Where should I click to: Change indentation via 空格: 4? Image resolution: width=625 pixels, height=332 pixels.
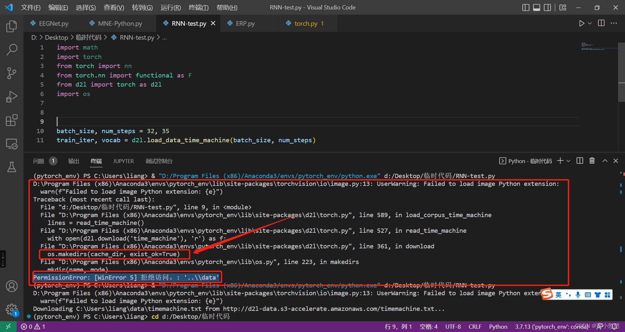(x=428, y=326)
